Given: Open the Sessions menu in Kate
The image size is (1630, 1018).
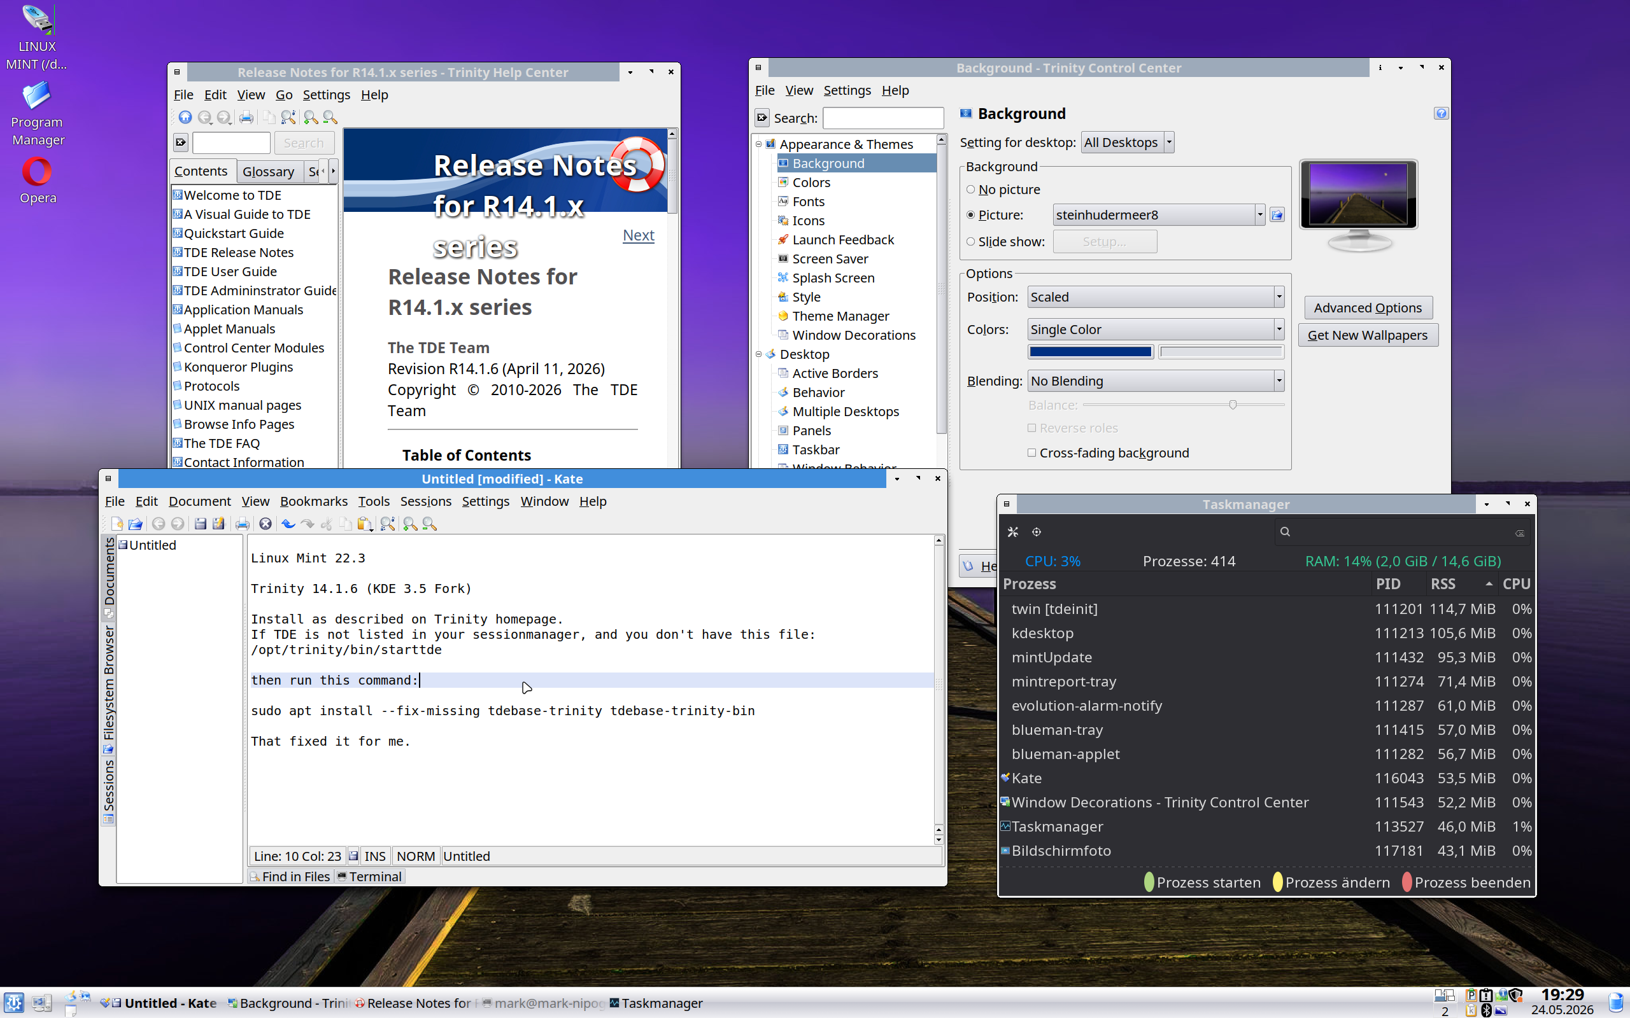Looking at the screenshot, I should (x=426, y=501).
